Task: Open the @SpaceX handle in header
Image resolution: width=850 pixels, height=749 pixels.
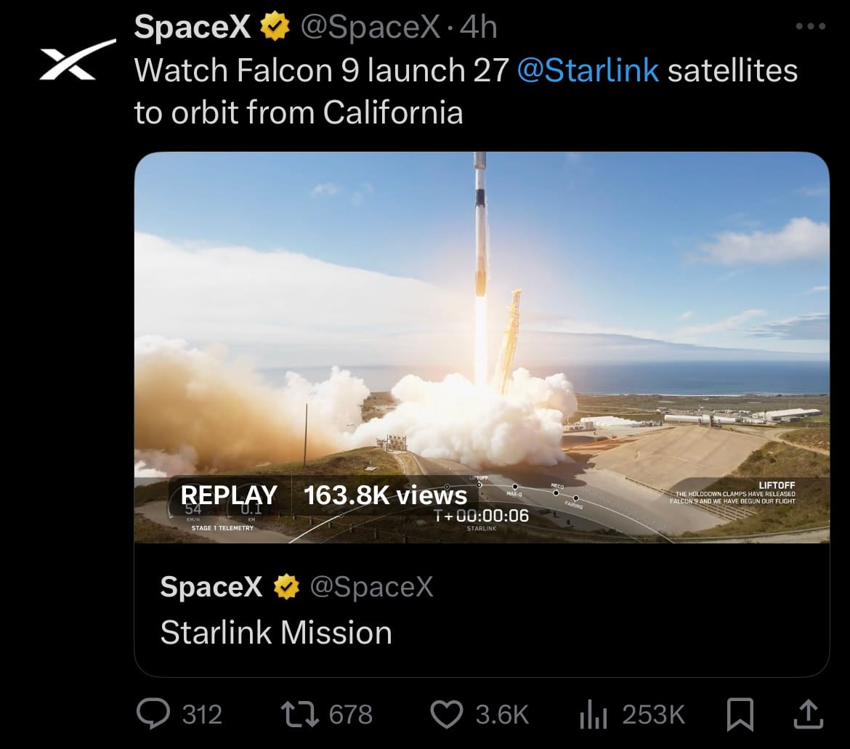Action: [x=371, y=27]
